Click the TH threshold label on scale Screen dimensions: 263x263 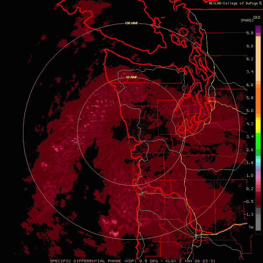pyautogui.click(x=251, y=228)
